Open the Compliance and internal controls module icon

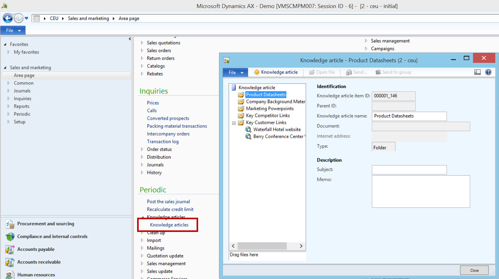click(x=10, y=237)
